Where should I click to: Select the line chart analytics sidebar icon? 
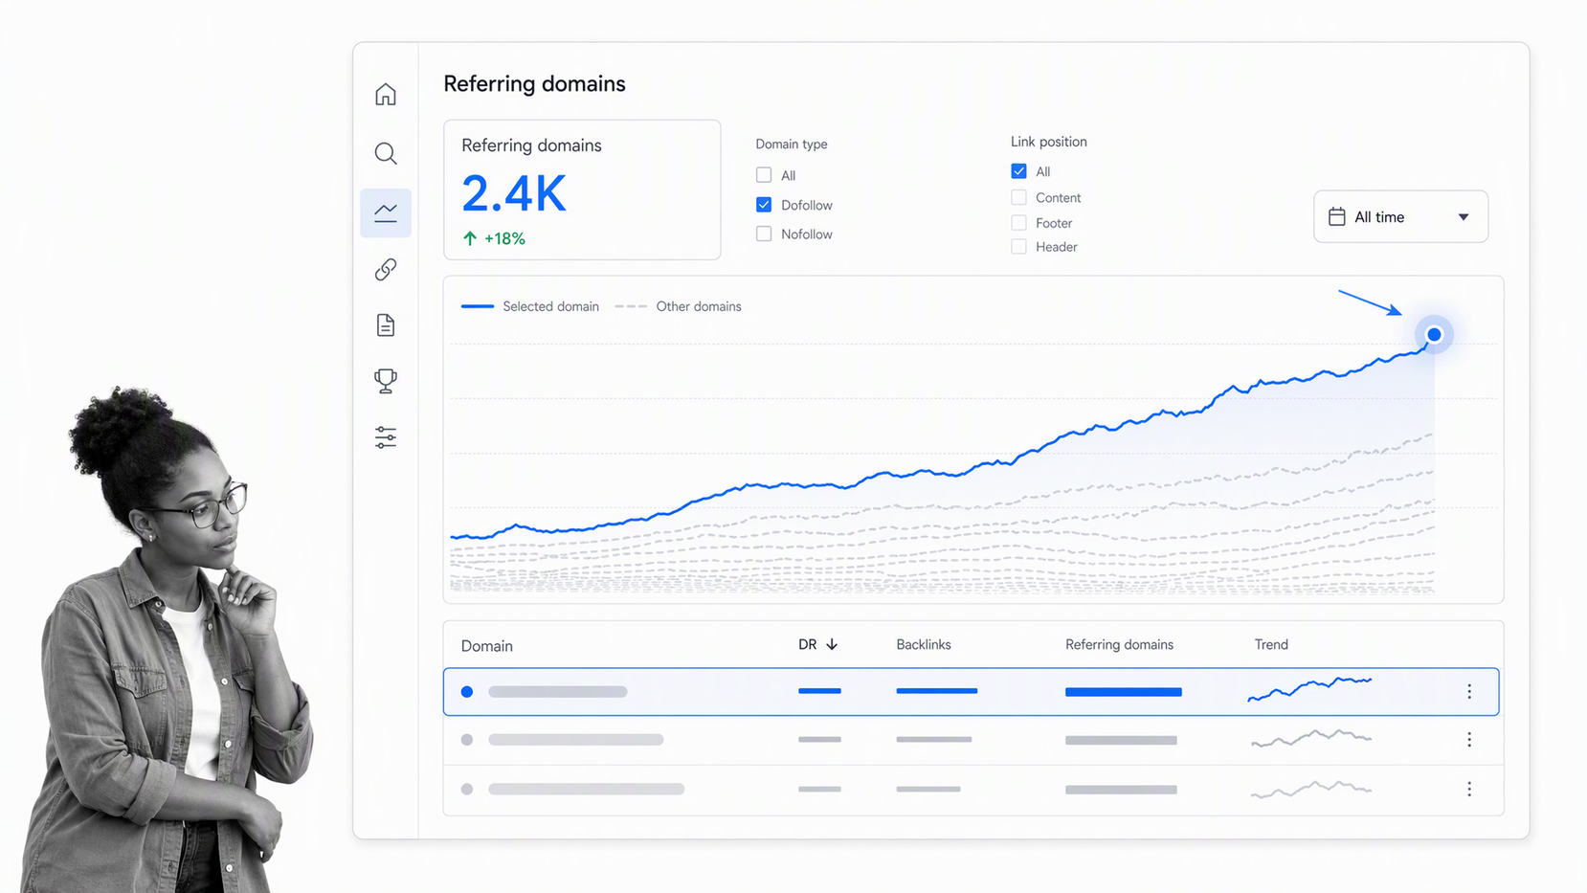386,212
